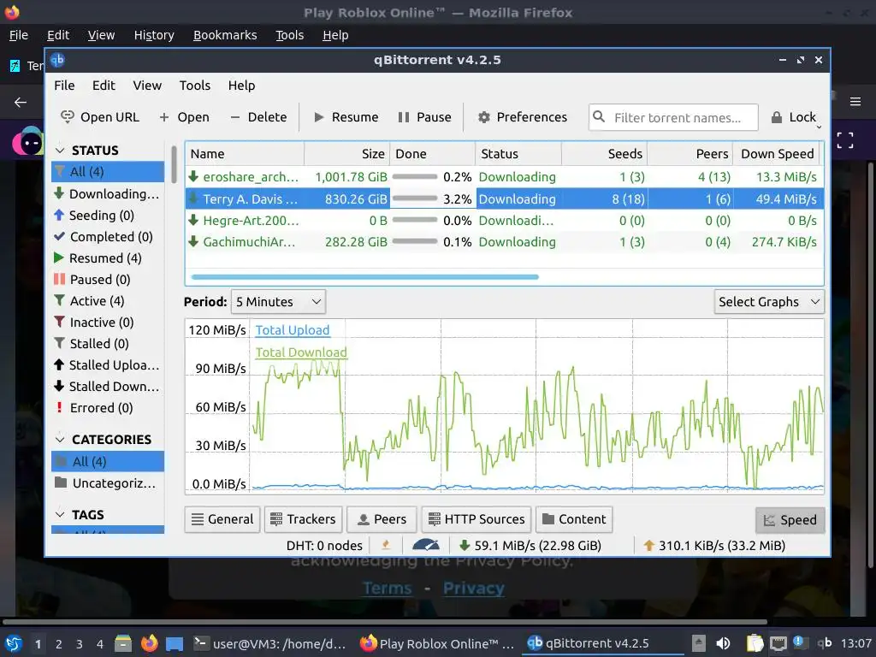Select the Hegre-Art.200 torrent row
Screen dimensions: 876x657
point(505,221)
